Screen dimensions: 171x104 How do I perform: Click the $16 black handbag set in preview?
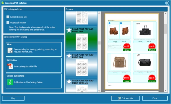click(144, 36)
